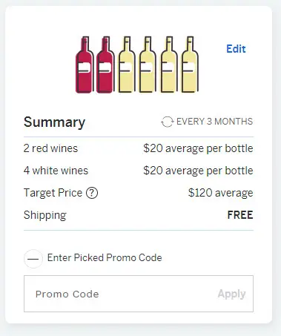281x336 pixels.
Task: Click the last white wine bottle icon
Action: point(190,65)
